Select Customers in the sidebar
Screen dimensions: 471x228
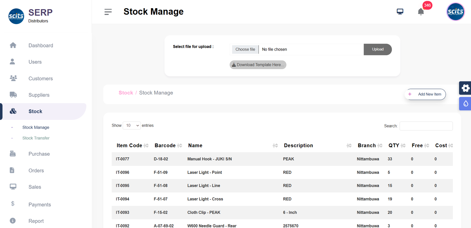(x=41, y=79)
